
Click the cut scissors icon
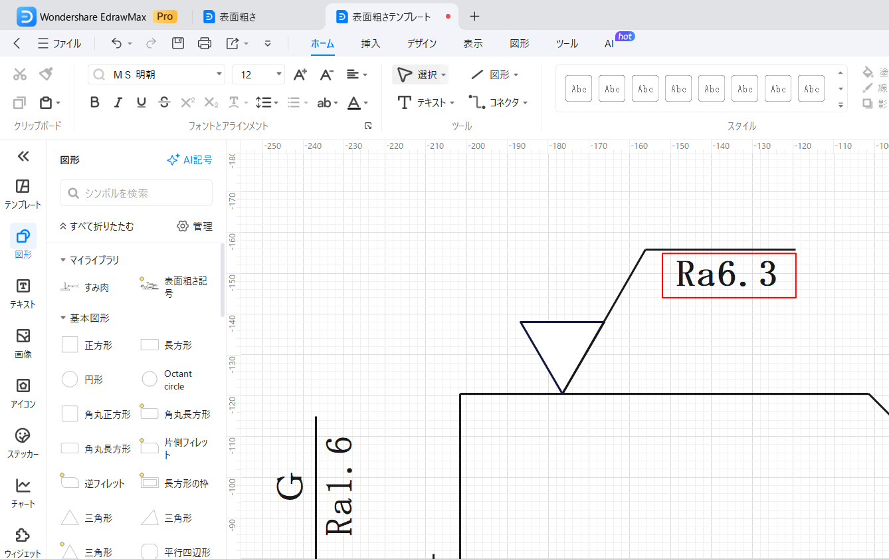(x=20, y=74)
